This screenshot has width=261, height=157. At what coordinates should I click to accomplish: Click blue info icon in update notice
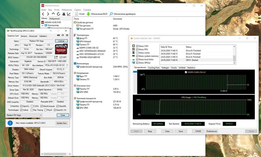[x=10, y=123]
